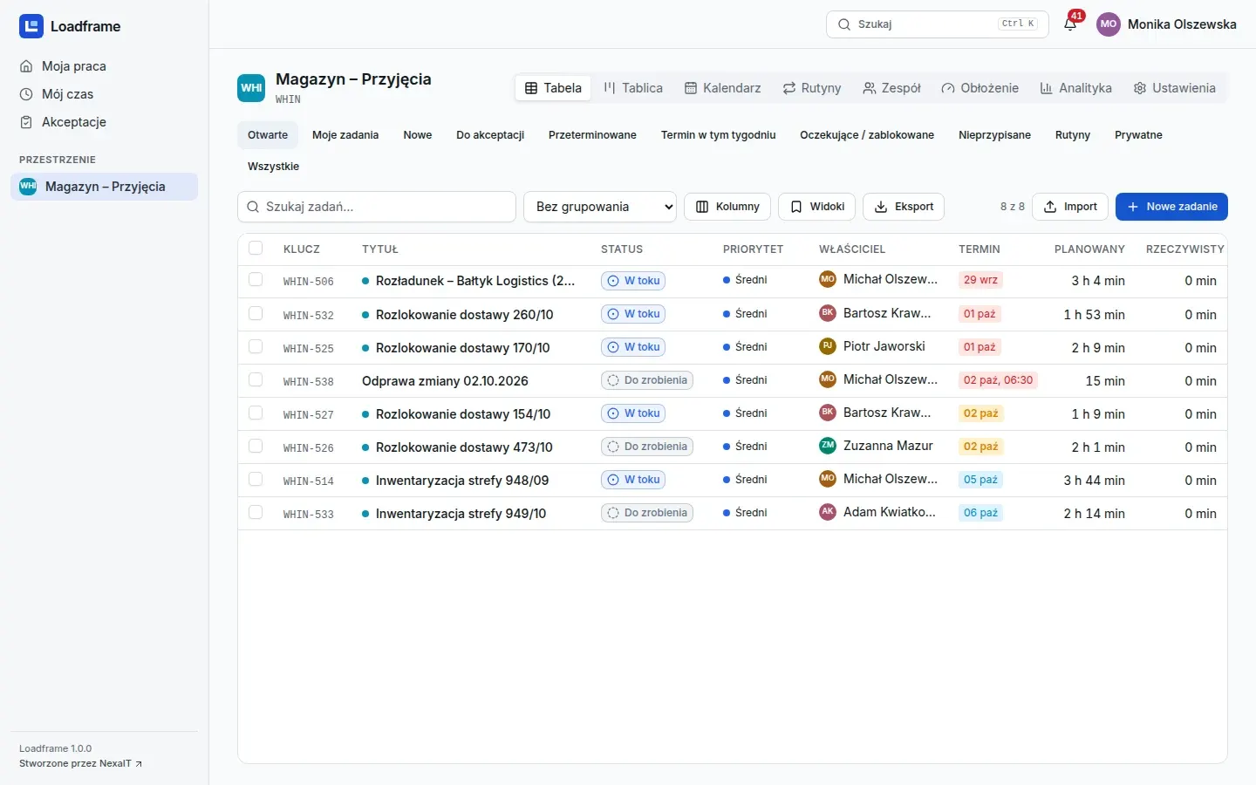Open the Kolumny column chooser

point(727,207)
